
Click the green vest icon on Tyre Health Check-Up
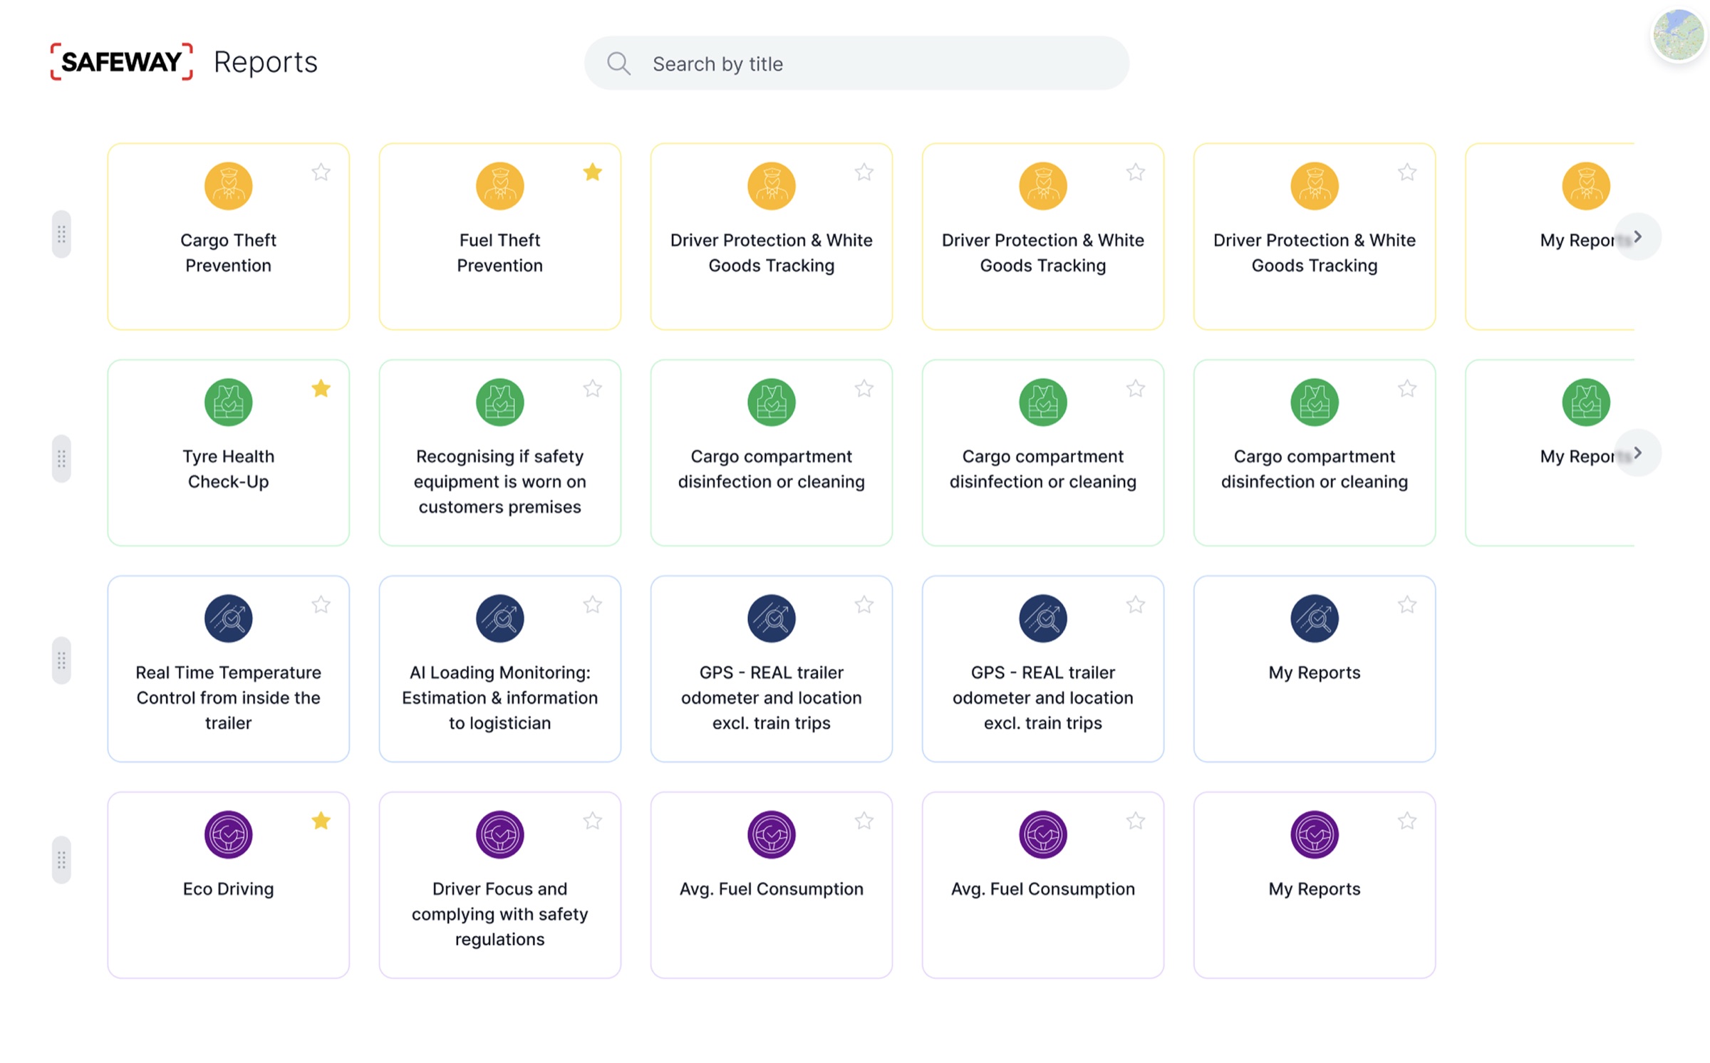(228, 402)
